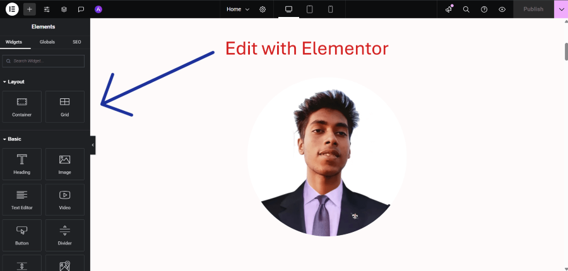Select the Text Editor widget
Image resolution: width=568 pixels, height=271 pixels.
pos(21,199)
